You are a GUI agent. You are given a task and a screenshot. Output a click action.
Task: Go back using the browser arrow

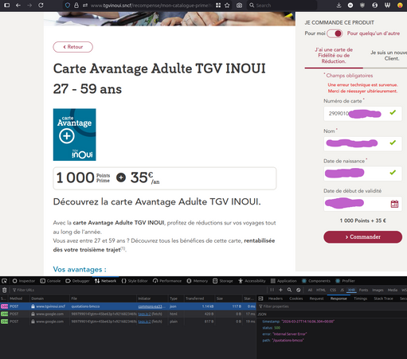pyautogui.click(x=18, y=5)
